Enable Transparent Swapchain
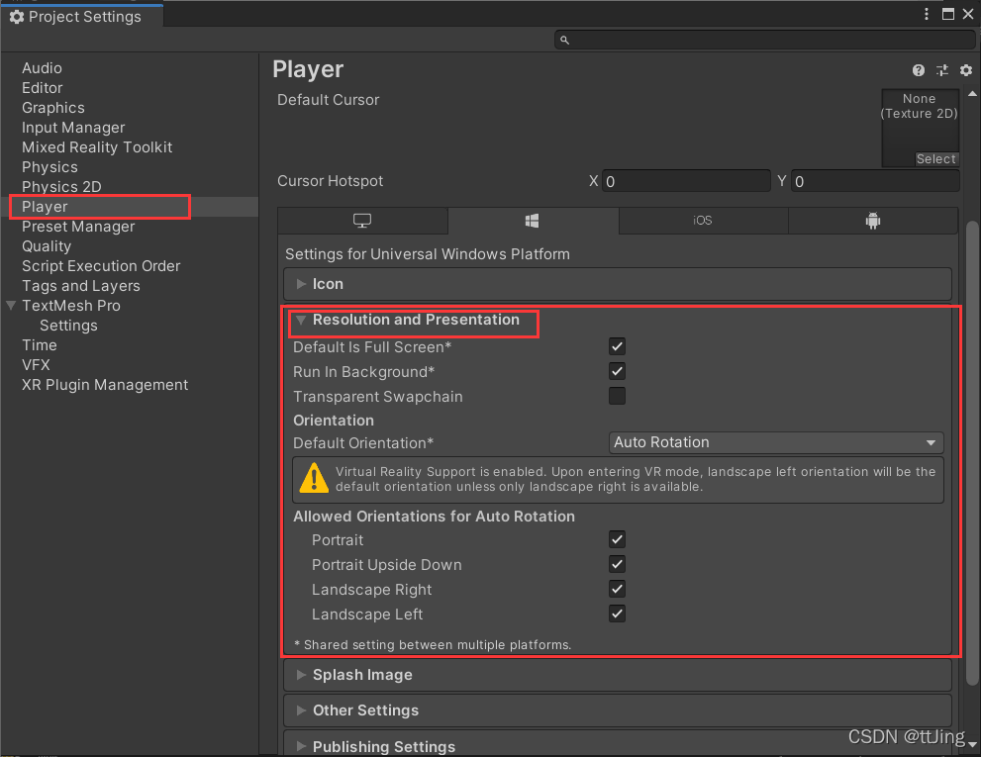 click(617, 396)
